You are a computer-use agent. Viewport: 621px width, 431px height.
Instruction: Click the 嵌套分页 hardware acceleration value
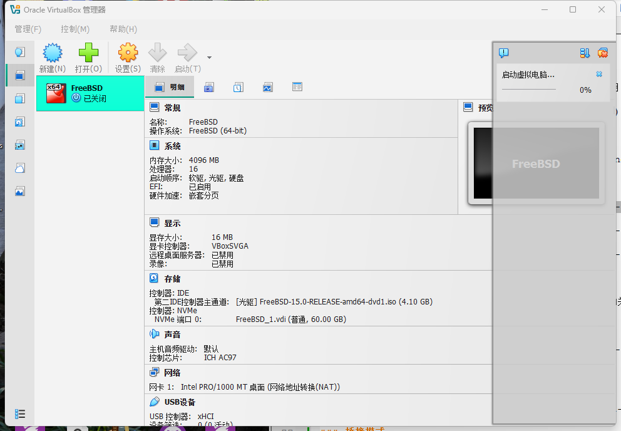click(x=204, y=195)
